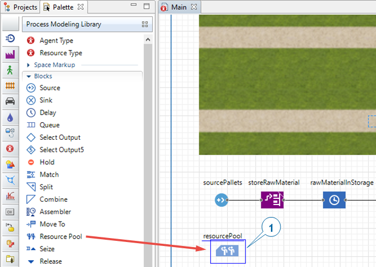
Task: Select the Match block in palette
Action: point(43,174)
